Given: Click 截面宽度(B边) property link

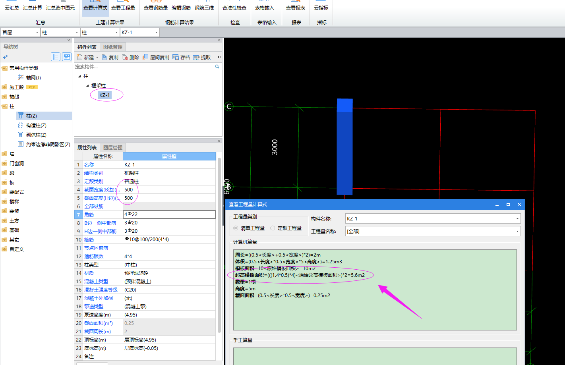Looking at the screenshot, I should coord(102,190).
